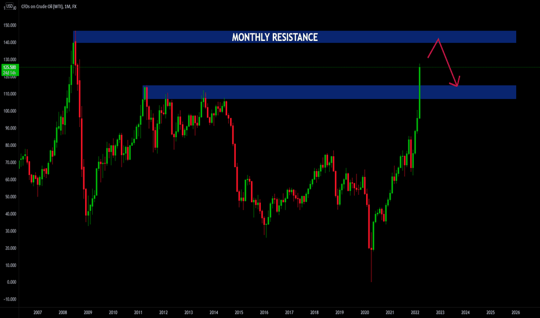This screenshot has width=540, height=318.
Task: Click the 100.000 price axis label
Action: click(10, 111)
